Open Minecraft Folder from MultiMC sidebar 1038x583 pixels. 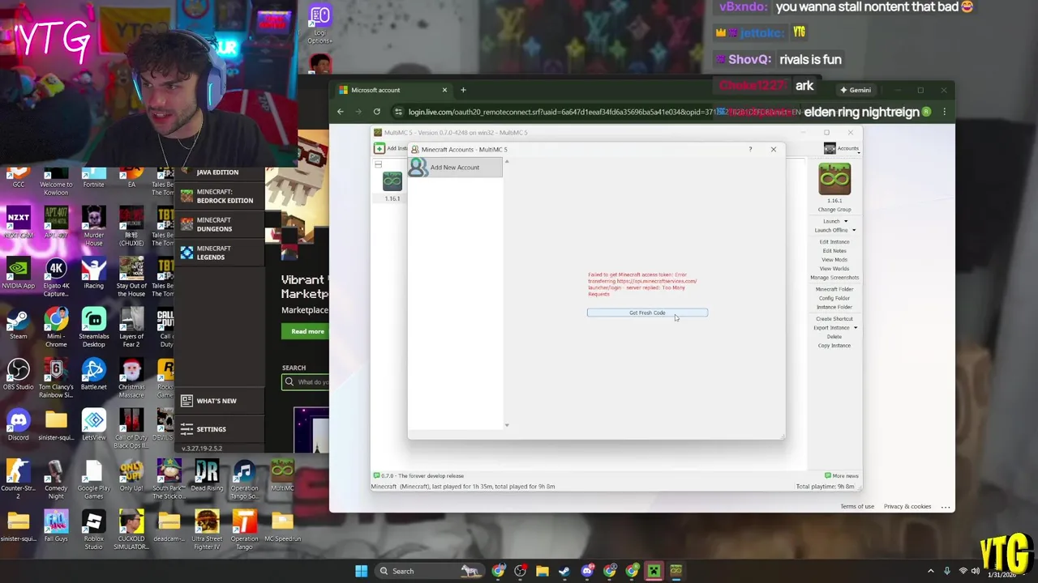[834, 289]
